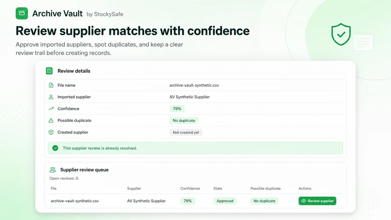Click the green shield checkmark icon
Screen dimensions: 391x220
(x=341, y=34)
